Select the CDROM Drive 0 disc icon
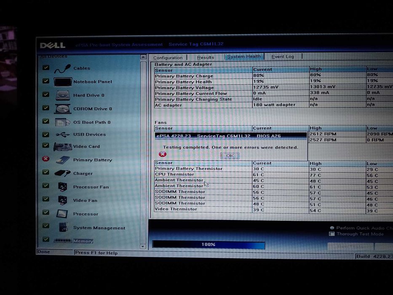 point(63,109)
